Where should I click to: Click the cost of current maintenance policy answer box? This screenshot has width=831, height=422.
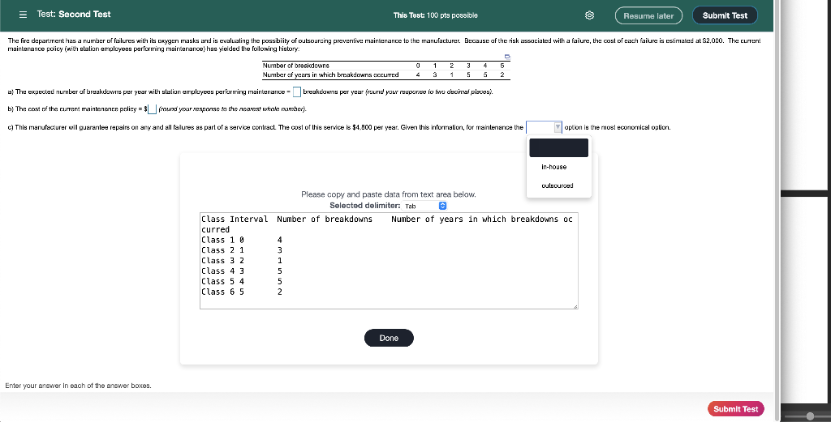152,109
